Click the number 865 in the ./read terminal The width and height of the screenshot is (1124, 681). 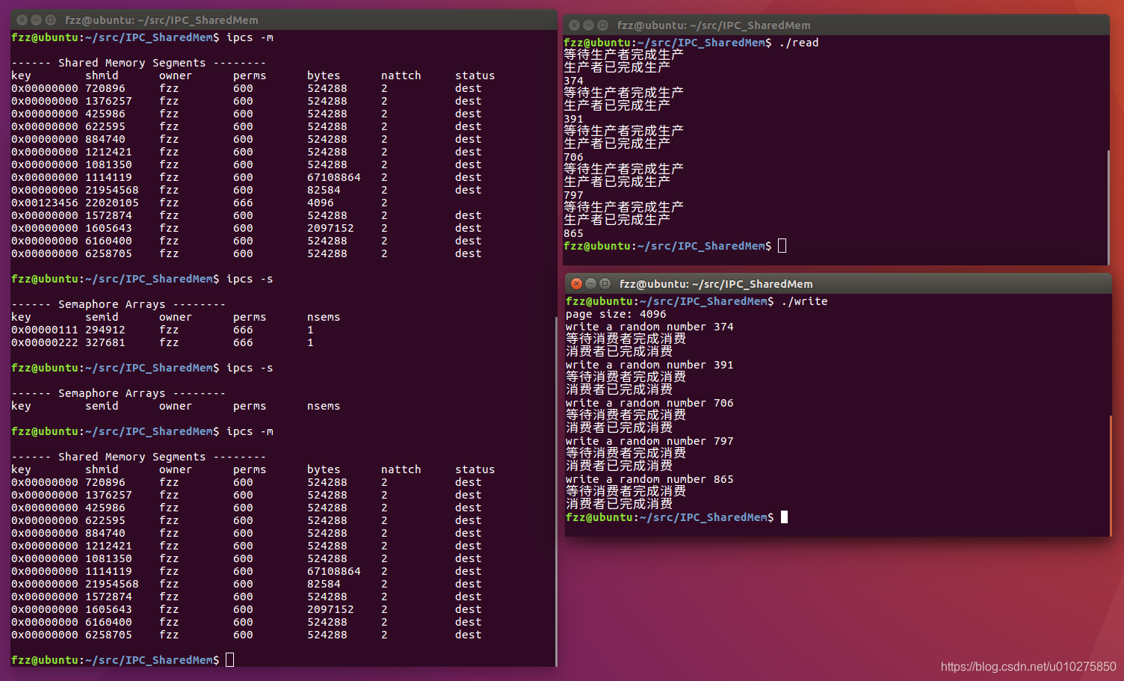pos(573,233)
